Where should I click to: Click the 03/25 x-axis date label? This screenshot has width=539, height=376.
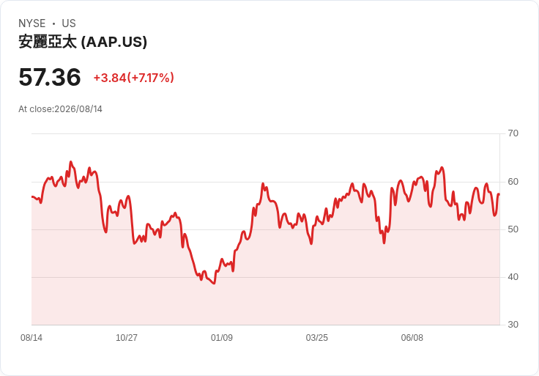(316, 338)
